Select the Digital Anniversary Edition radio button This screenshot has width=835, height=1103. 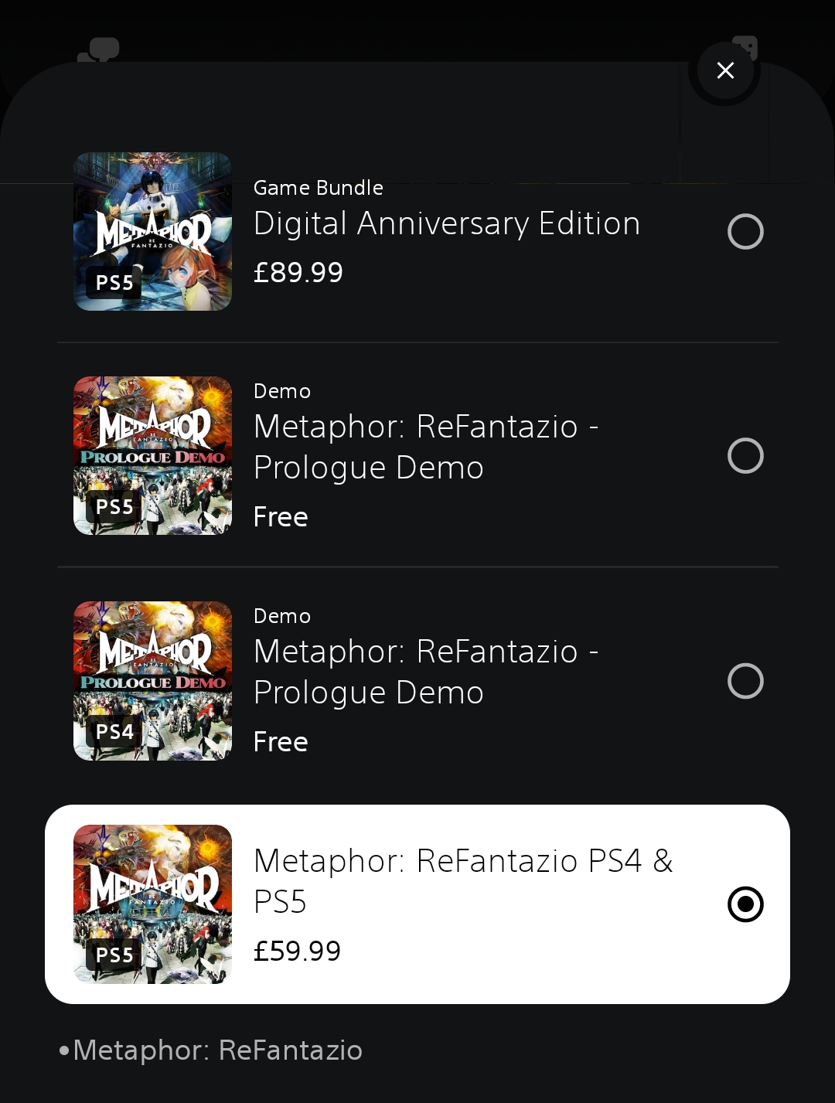[x=745, y=231]
